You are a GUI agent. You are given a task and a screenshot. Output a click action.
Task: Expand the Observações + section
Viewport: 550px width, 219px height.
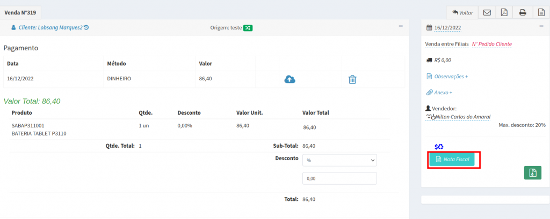click(x=450, y=77)
